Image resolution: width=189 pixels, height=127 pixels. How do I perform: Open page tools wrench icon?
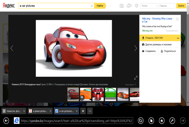172,120
